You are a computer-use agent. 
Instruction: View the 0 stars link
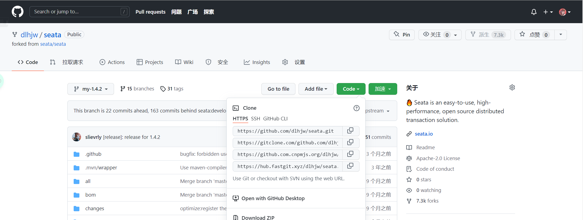pos(424,180)
